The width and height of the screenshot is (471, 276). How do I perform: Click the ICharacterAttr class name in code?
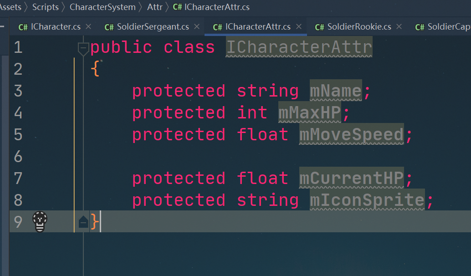click(x=299, y=47)
